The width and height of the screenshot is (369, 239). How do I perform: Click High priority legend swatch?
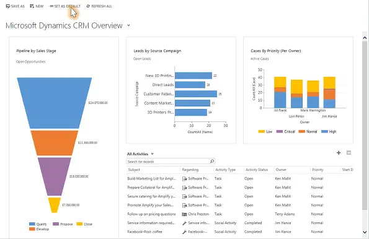[x=324, y=131]
